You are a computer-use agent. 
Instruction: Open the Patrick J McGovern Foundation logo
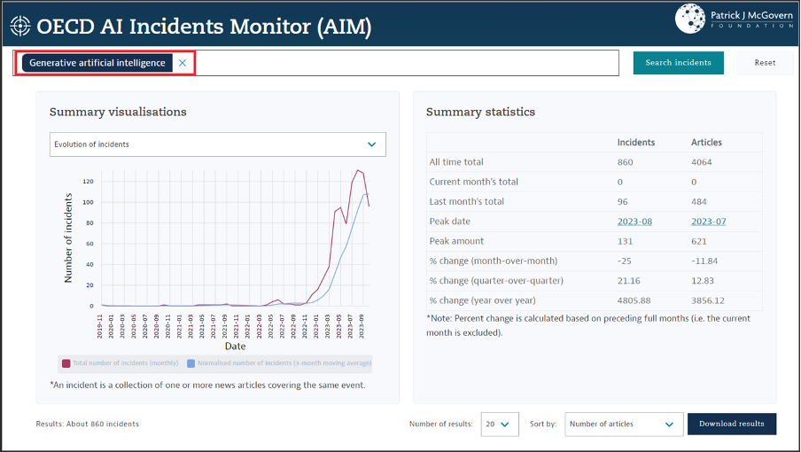point(734,19)
